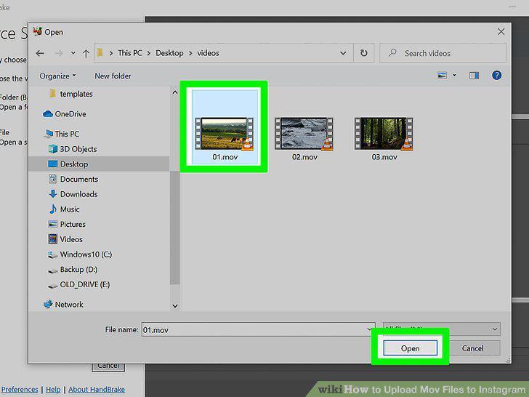Click the File name input field

pos(258,329)
